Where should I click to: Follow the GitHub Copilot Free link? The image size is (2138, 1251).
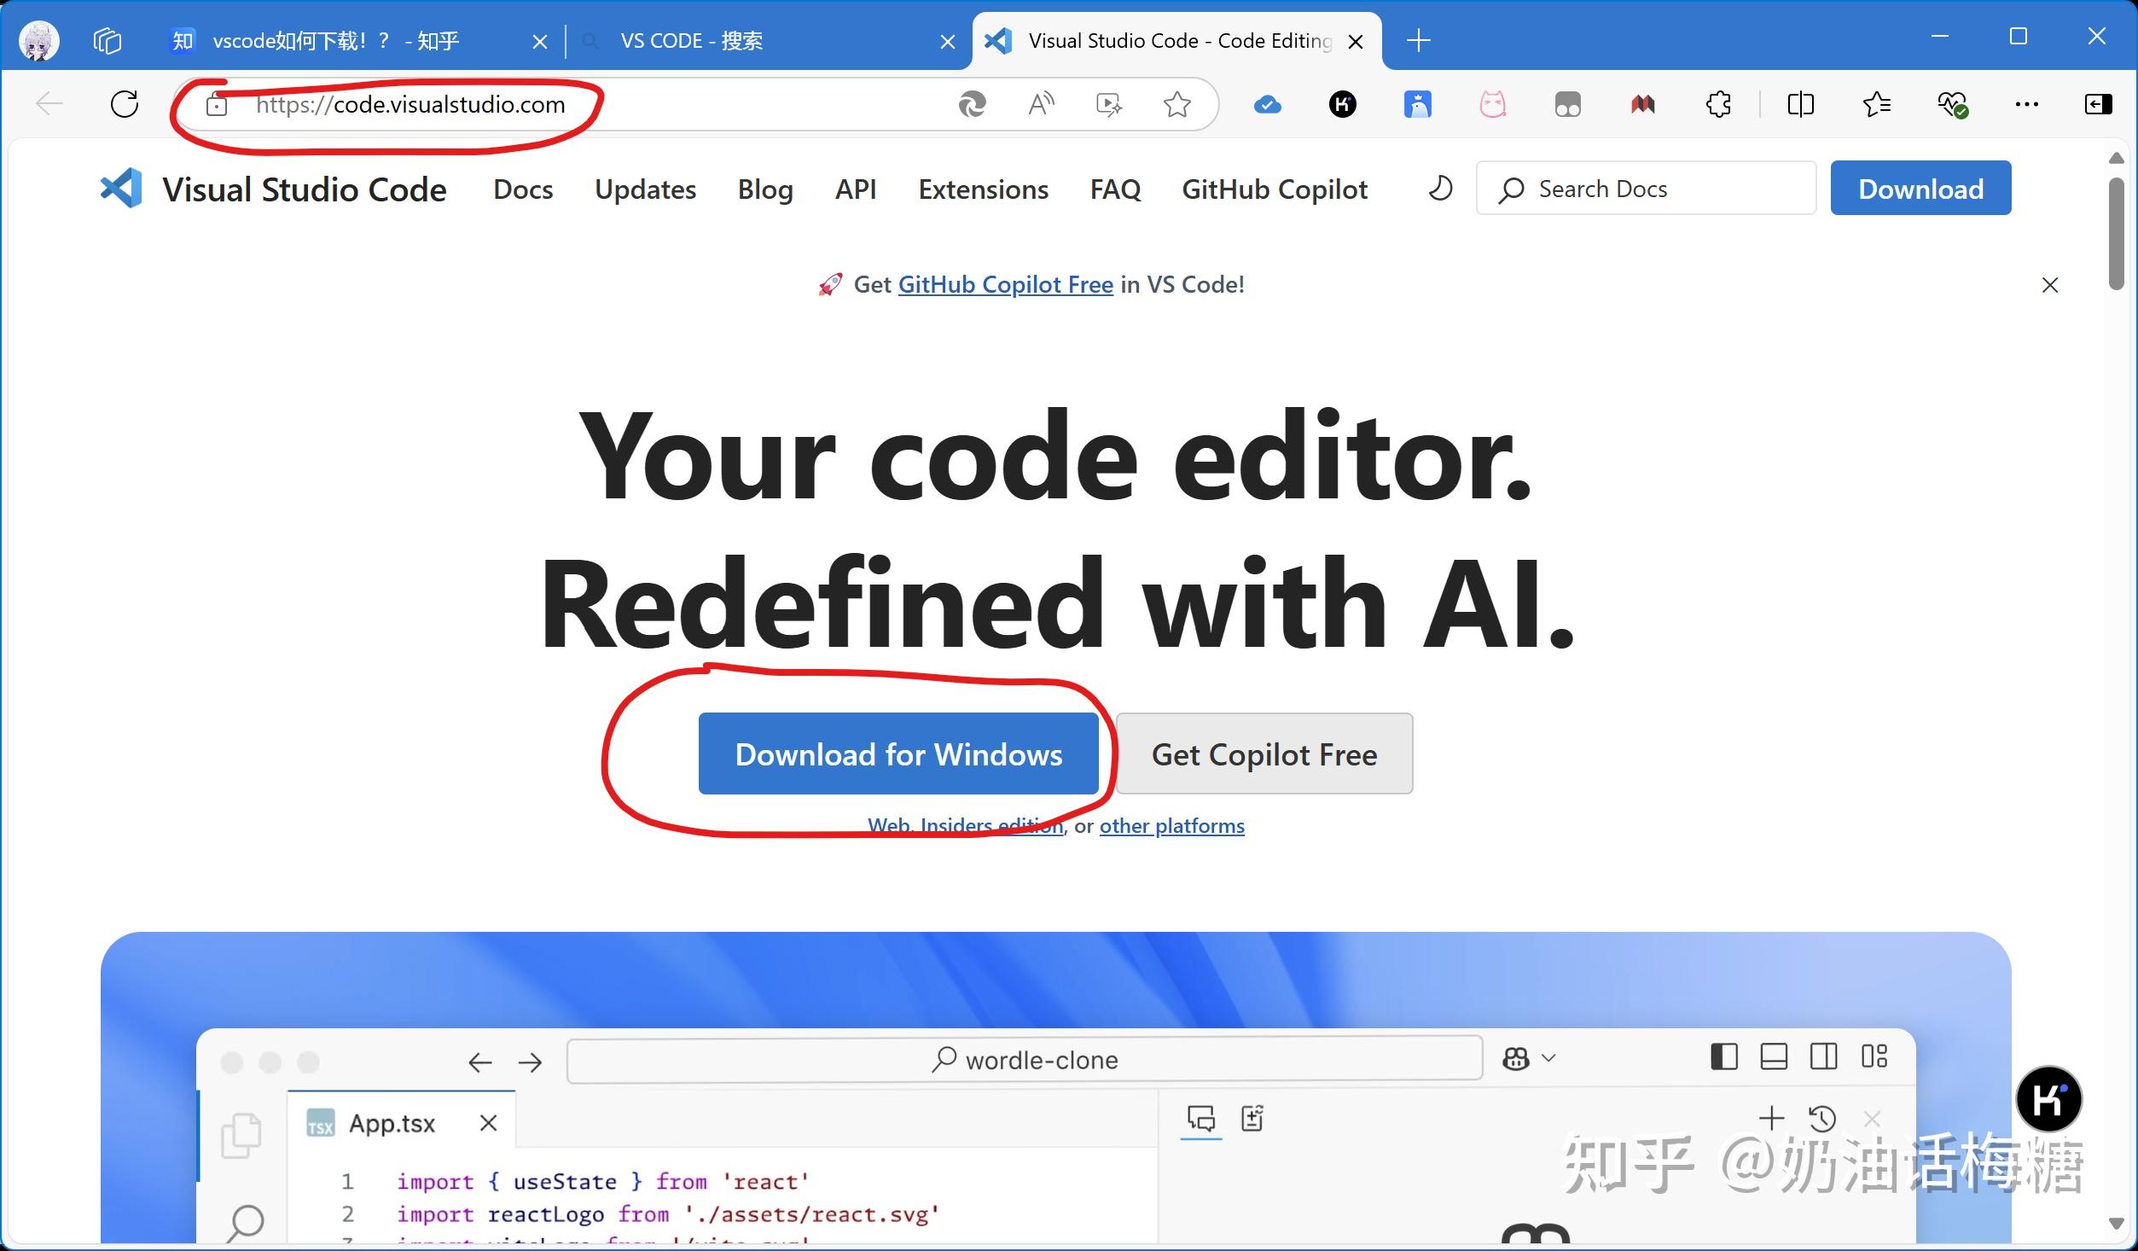pos(1006,284)
